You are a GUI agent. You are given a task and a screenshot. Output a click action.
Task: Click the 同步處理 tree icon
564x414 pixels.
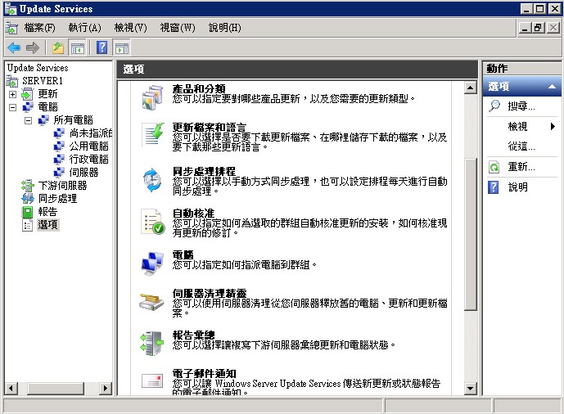[27, 198]
